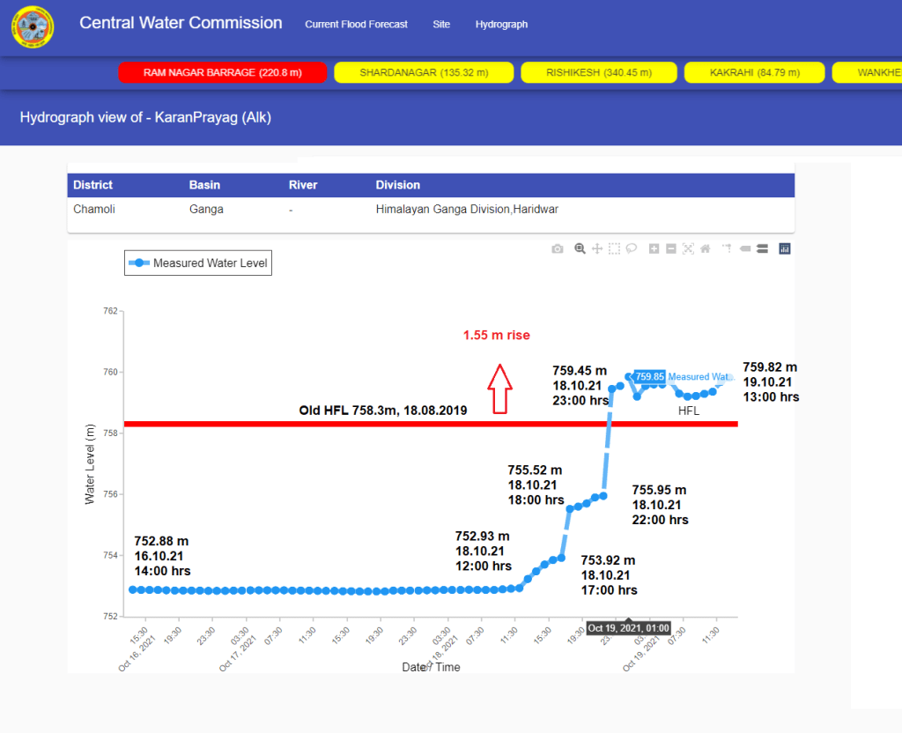Click the Central Water Commission logo
Viewport: 902px width, 733px height.
point(33,27)
